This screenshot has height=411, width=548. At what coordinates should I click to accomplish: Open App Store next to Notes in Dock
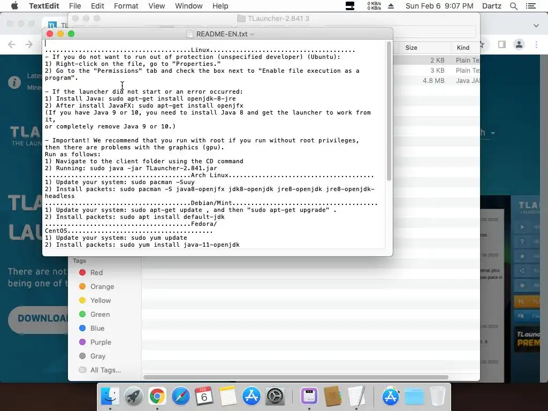point(252,397)
